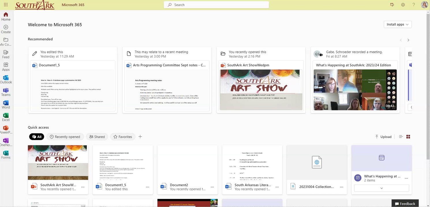Select the Shared filter tab
The height and width of the screenshot is (207, 430).
(97, 137)
